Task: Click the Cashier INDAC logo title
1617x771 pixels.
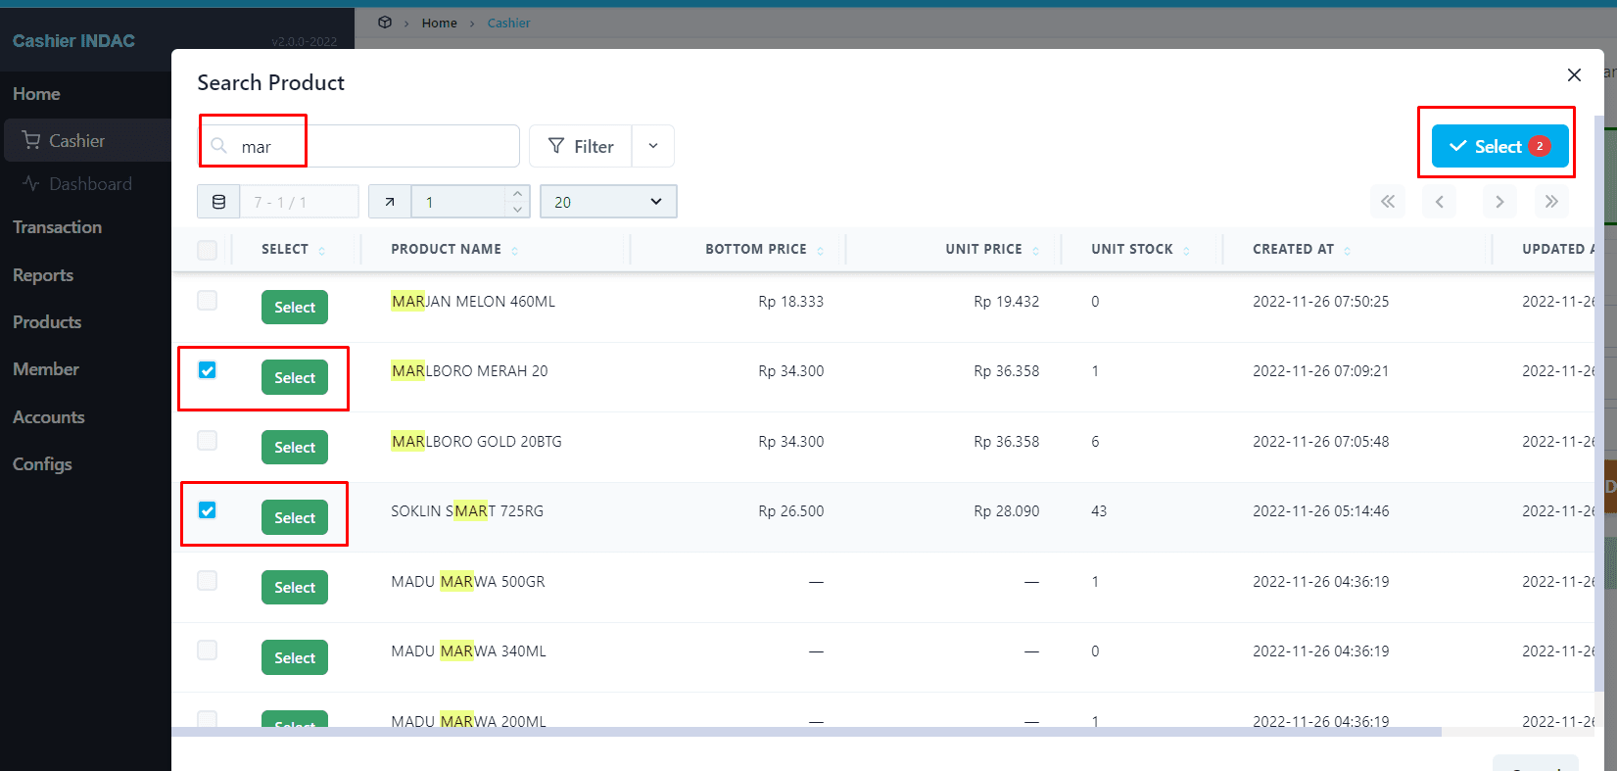Action: pos(73,41)
